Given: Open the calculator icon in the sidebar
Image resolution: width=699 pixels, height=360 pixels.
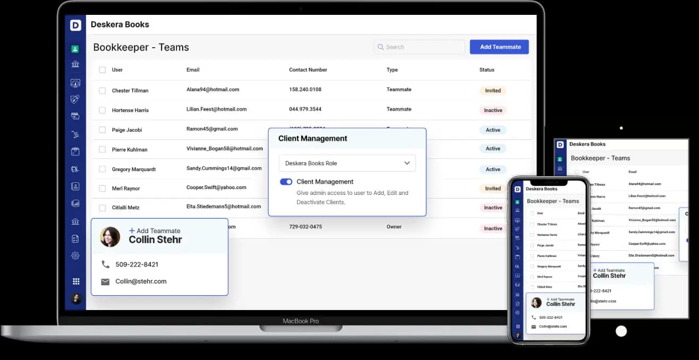Looking at the screenshot, I should 75,239.
